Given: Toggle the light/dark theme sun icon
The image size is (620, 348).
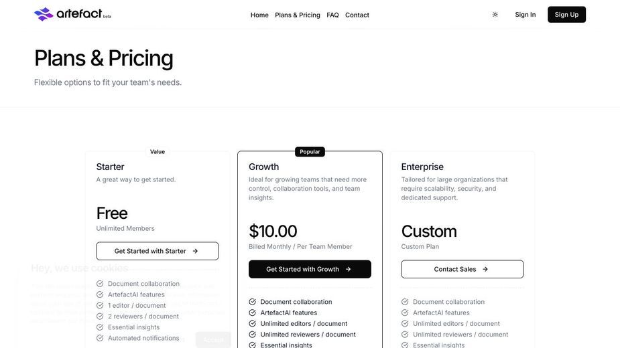Looking at the screenshot, I should pyautogui.click(x=495, y=15).
